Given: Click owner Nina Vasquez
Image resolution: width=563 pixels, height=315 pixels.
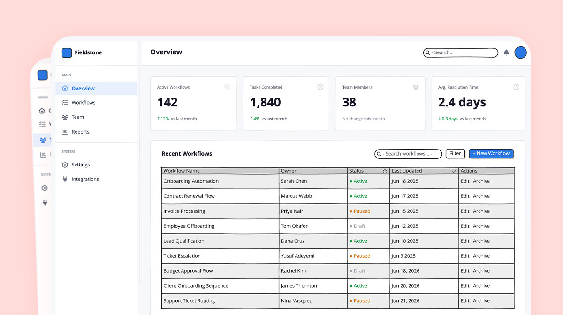Looking at the screenshot, I should click(x=297, y=301).
